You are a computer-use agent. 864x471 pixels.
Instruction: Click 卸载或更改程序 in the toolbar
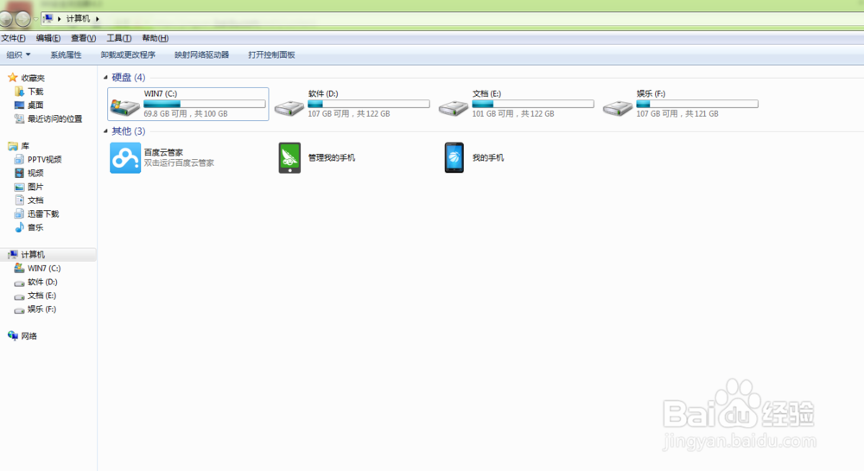click(128, 54)
